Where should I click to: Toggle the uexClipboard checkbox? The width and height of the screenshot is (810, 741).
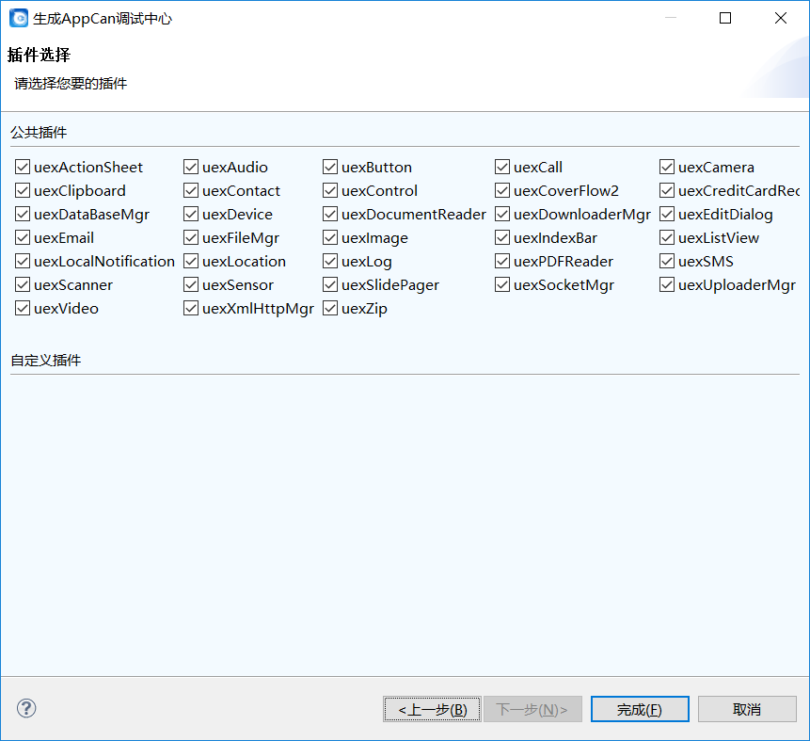[23, 190]
